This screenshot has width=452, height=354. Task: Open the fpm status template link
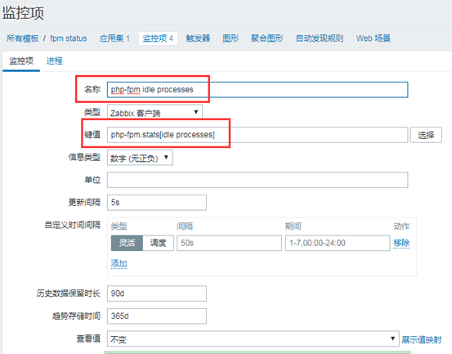[69, 38]
